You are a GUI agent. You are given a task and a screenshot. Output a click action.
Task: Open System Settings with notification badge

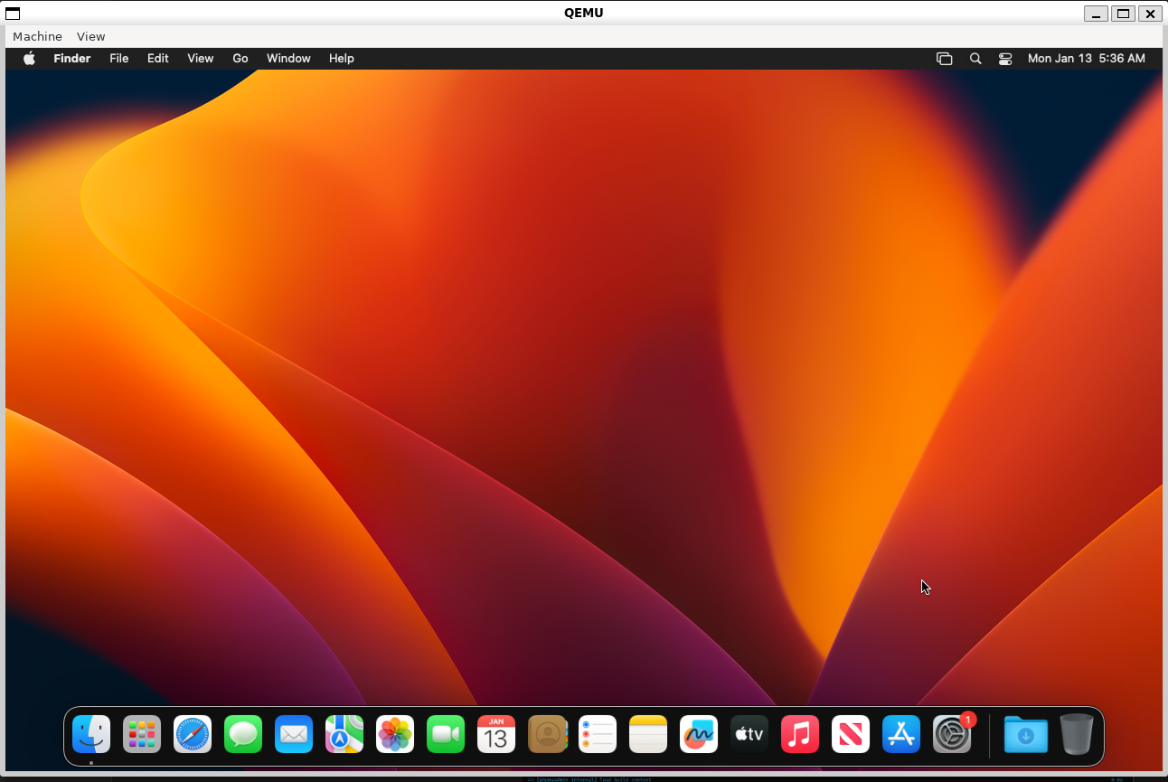pyautogui.click(x=952, y=734)
